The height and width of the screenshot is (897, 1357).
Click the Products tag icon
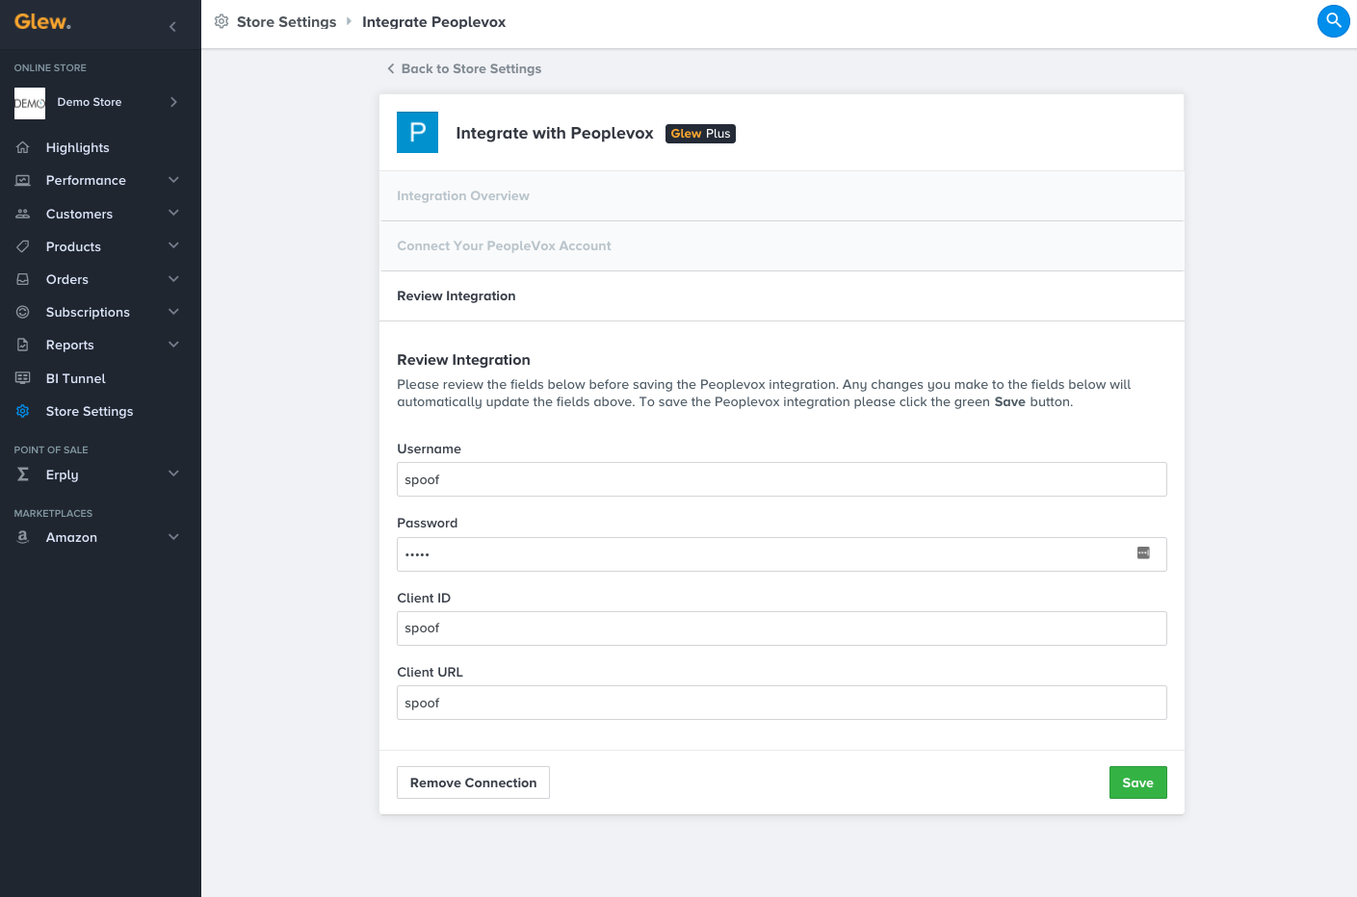coord(23,246)
